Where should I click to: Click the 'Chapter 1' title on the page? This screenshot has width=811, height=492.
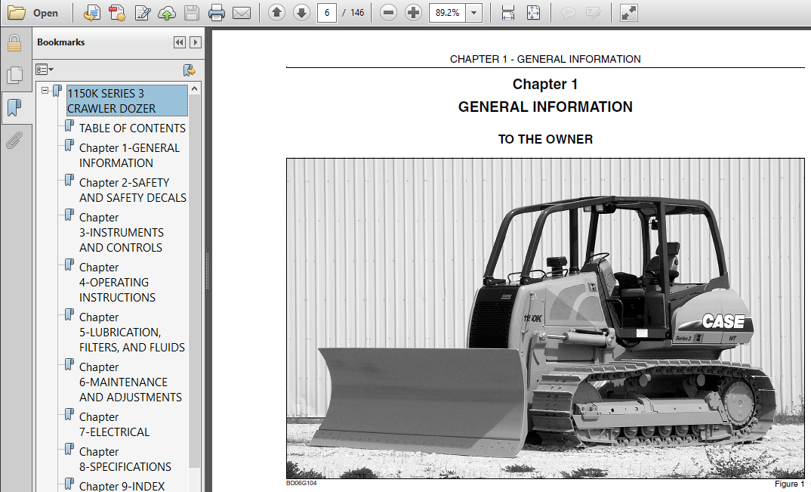pos(545,85)
